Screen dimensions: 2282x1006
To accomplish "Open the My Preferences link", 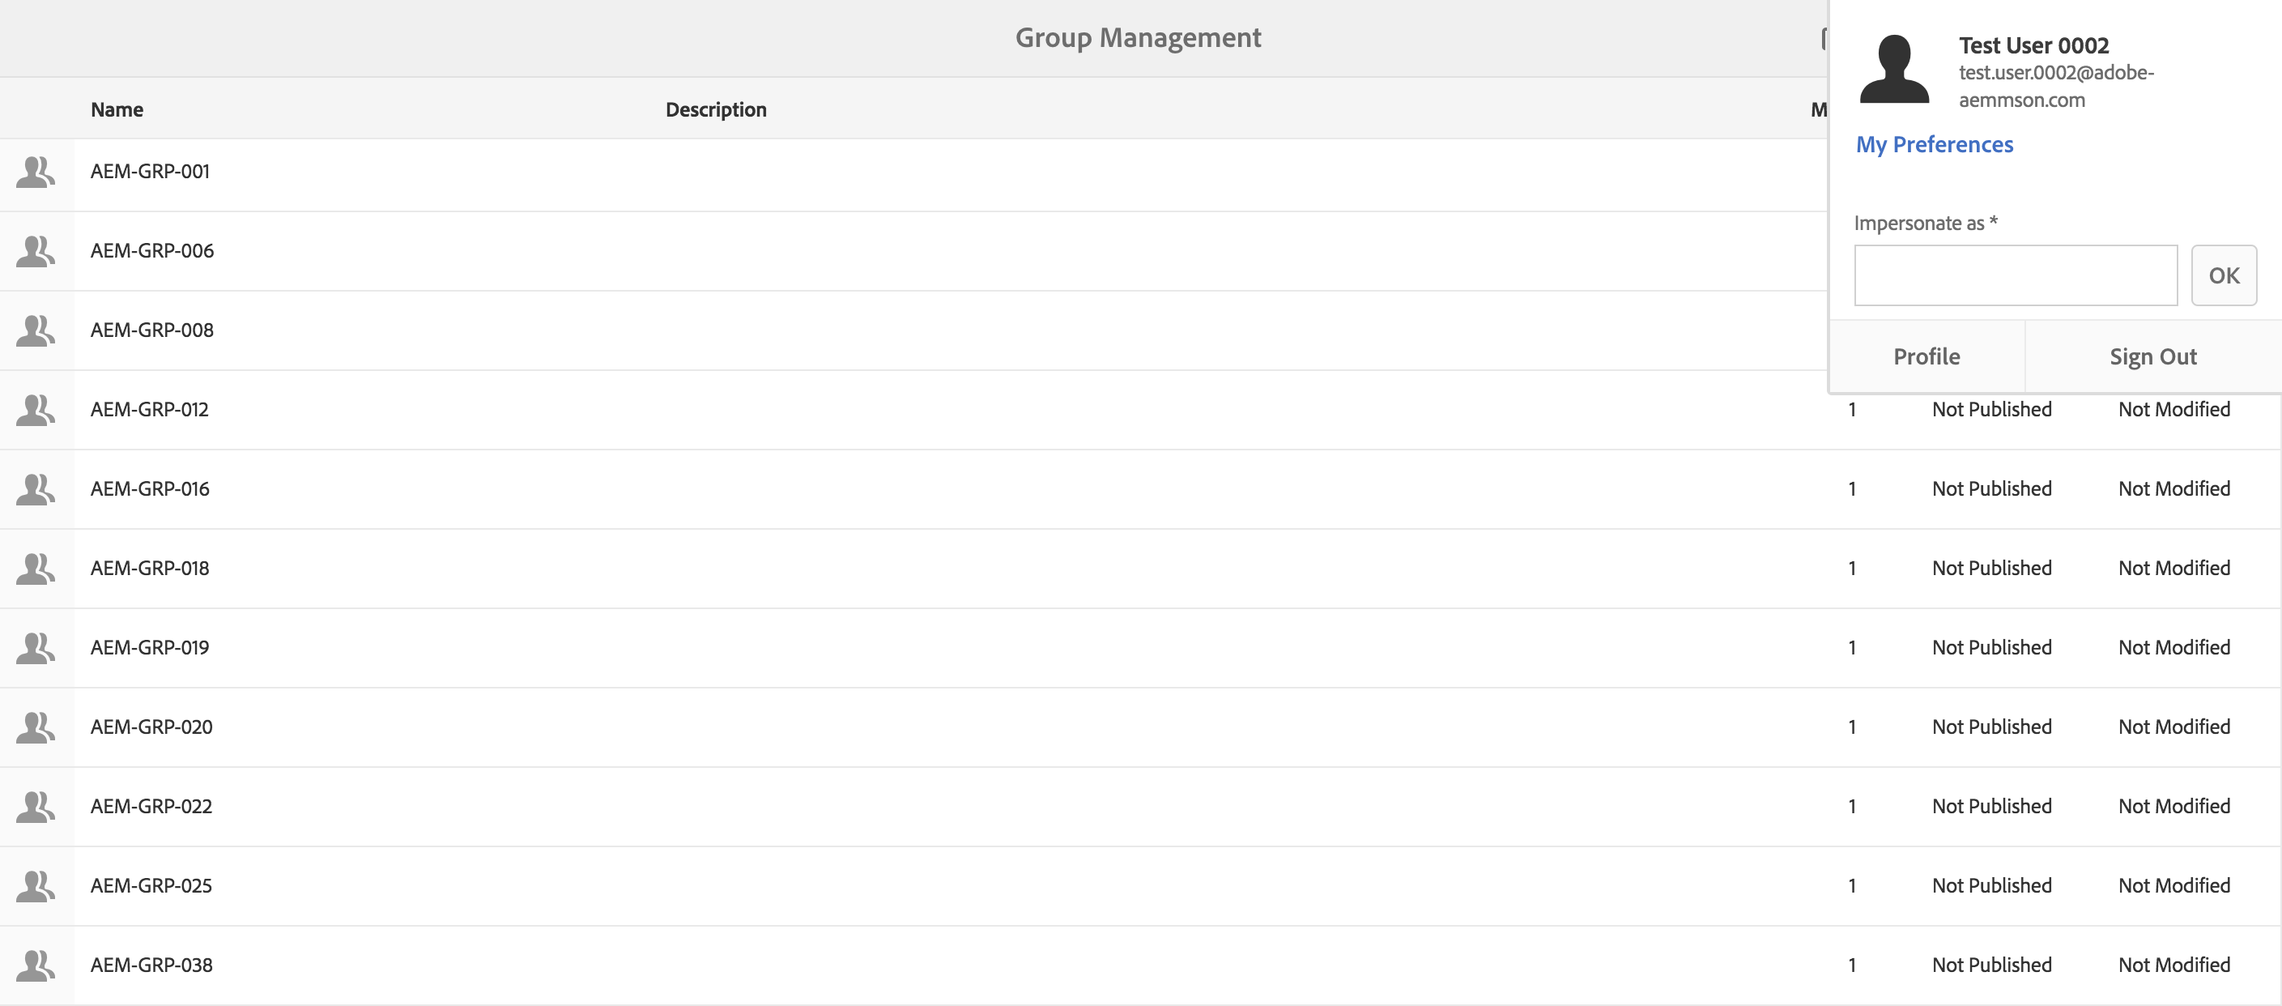I will tap(1934, 144).
